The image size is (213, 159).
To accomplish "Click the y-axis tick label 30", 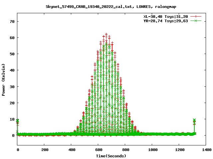I will click(x=12, y=87).
